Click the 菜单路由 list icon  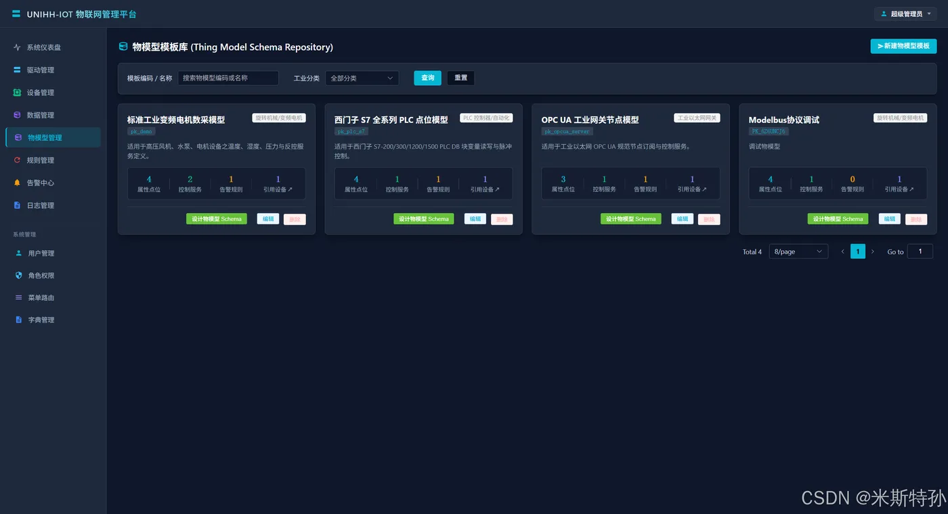coord(18,298)
